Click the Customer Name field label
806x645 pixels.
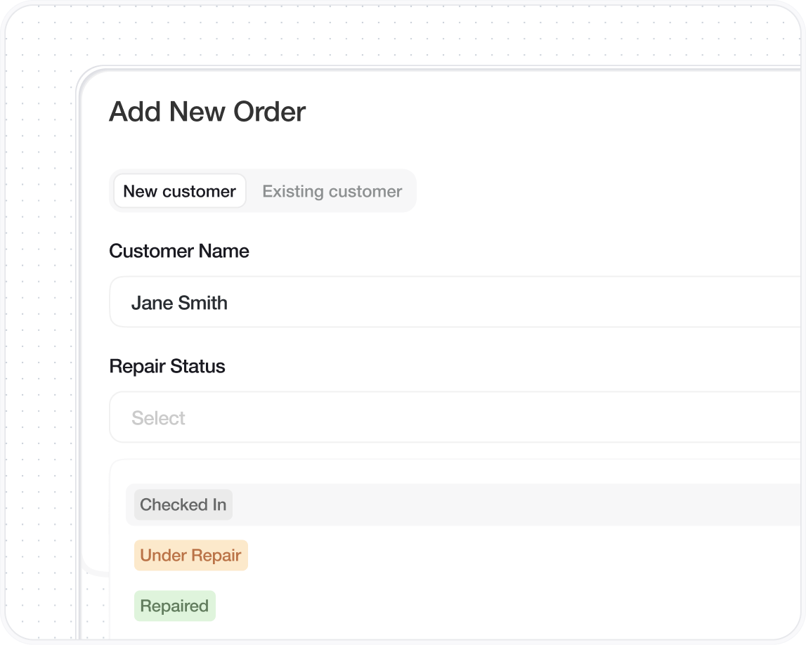pyautogui.click(x=178, y=251)
